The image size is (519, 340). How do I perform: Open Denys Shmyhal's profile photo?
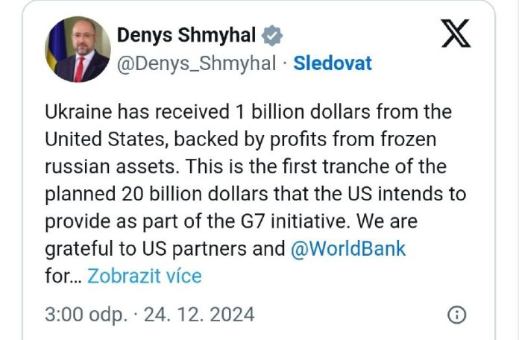point(78,49)
